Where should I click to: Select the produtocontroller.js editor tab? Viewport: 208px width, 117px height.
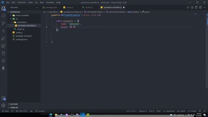coord(113,7)
